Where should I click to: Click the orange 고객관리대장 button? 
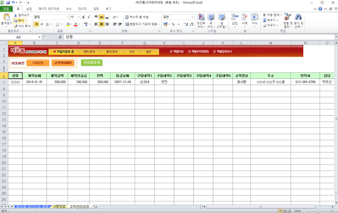(63, 63)
